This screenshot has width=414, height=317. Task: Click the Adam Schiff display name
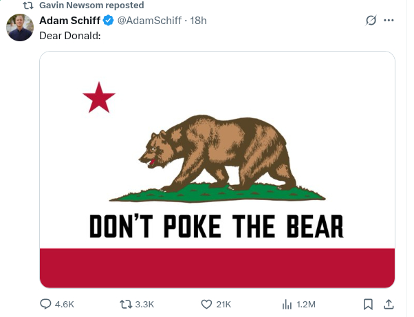(x=69, y=20)
